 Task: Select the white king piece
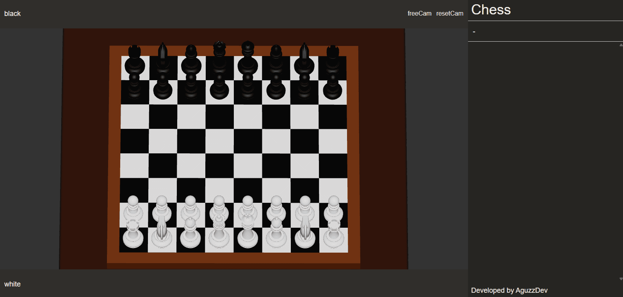pos(247,235)
